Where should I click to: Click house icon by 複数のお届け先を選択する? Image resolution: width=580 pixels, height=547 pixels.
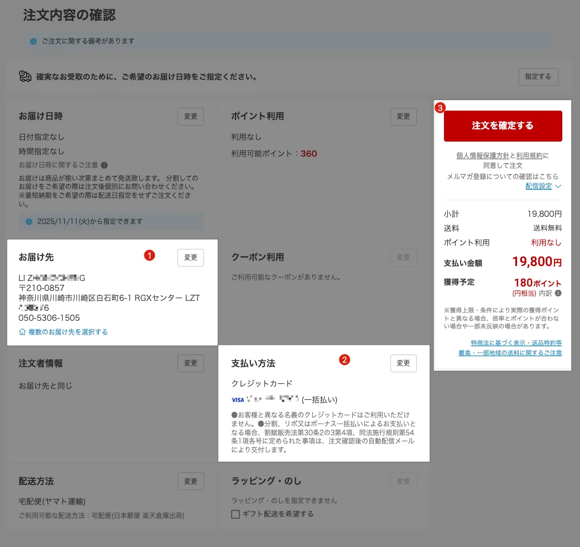coord(23,332)
